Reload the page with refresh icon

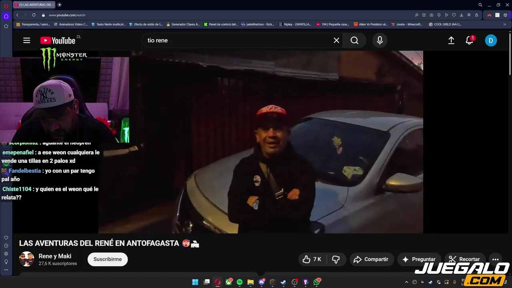tap(34, 15)
